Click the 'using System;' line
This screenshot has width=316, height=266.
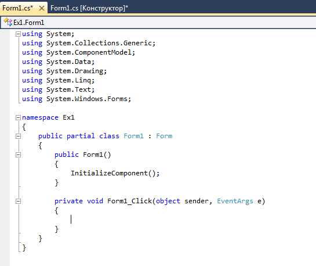click(x=48, y=34)
